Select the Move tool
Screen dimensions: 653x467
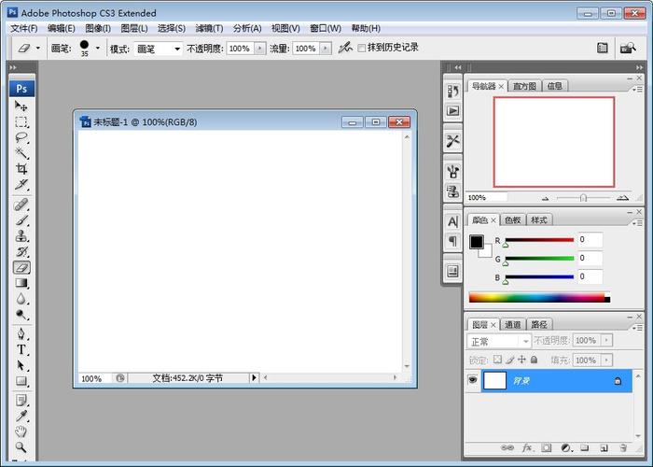pyautogui.click(x=21, y=106)
